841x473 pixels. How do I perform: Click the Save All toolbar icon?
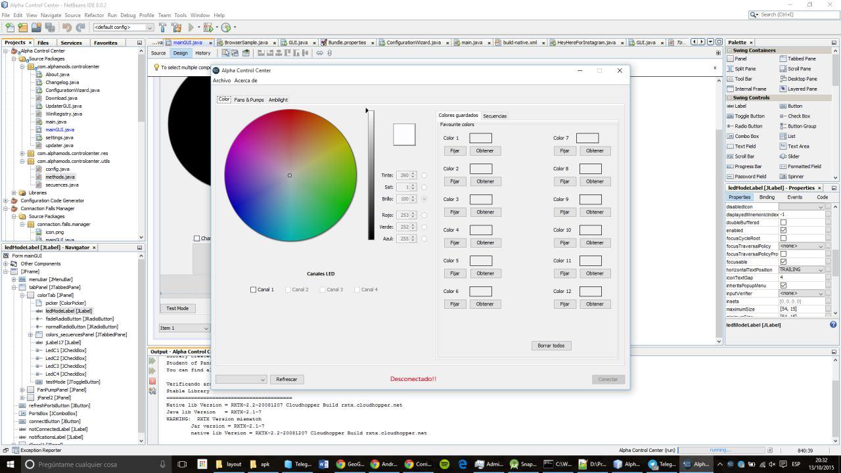point(50,28)
